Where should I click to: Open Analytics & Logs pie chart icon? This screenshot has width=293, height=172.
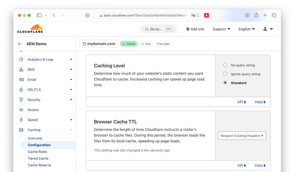pos(21,60)
